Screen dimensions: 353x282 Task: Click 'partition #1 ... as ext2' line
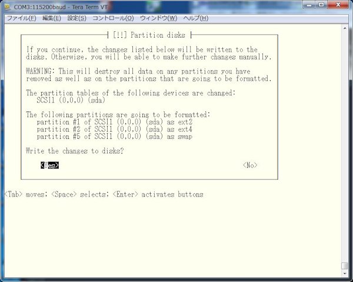(115, 122)
